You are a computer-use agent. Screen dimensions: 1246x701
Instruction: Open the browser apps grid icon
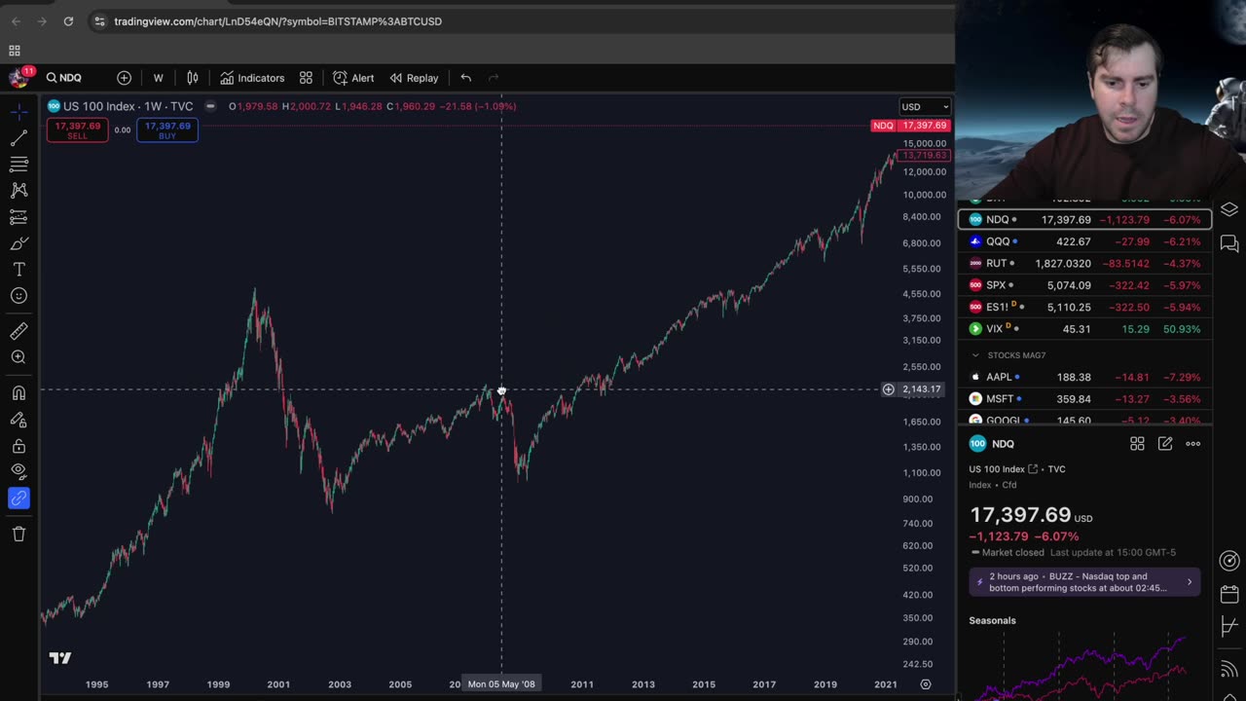[x=15, y=51]
